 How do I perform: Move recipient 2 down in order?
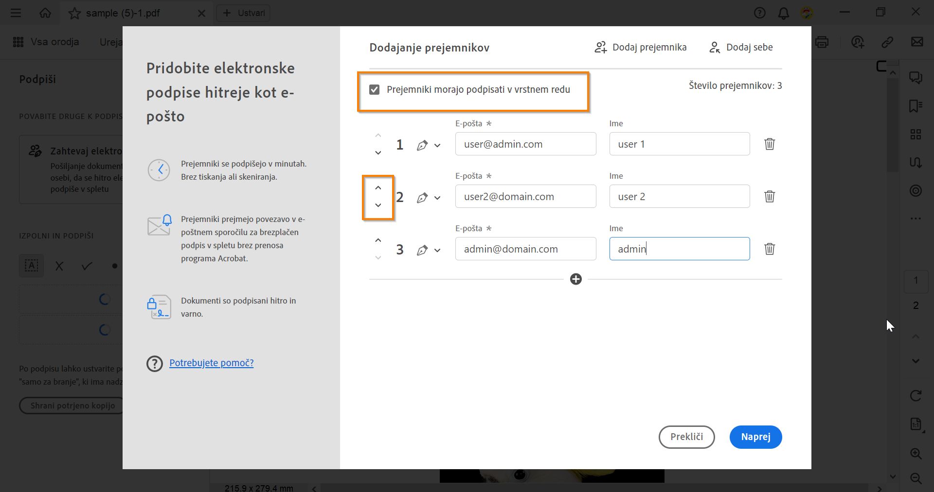click(378, 205)
